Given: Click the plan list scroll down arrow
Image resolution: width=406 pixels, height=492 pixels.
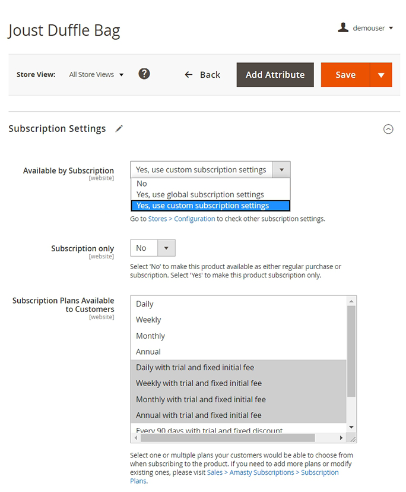Looking at the screenshot, I should (x=351, y=427).
